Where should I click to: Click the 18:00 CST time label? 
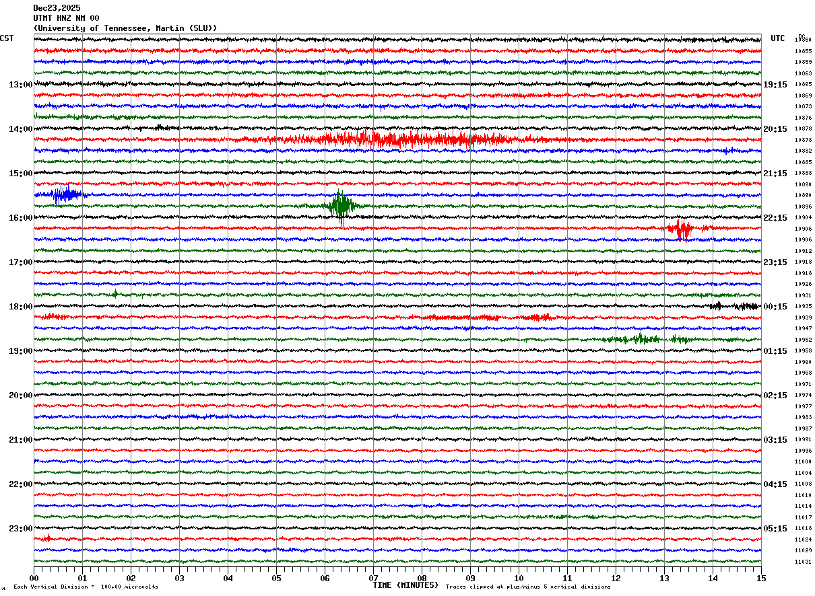pos(20,307)
